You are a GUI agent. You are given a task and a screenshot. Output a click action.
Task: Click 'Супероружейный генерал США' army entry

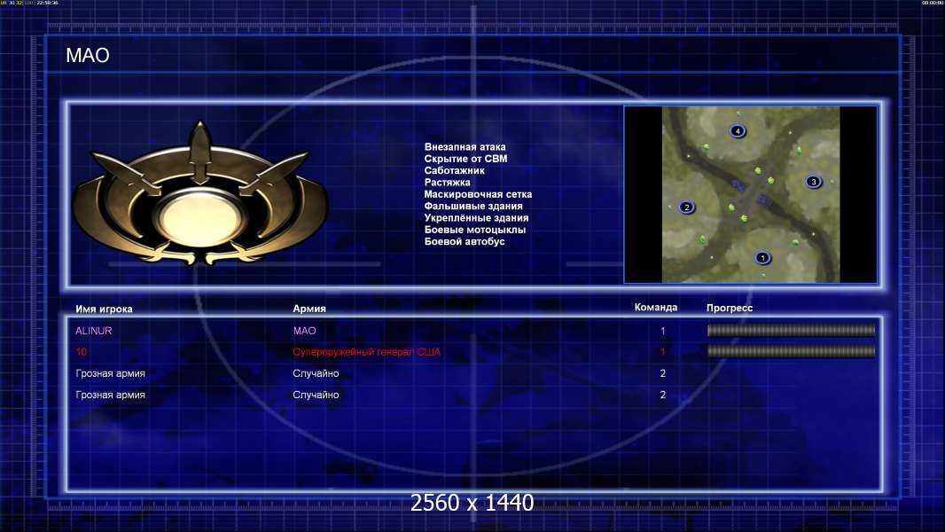click(366, 352)
